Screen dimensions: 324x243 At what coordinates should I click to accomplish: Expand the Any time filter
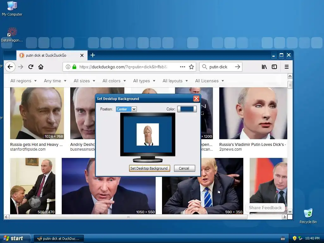[x=55, y=81]
